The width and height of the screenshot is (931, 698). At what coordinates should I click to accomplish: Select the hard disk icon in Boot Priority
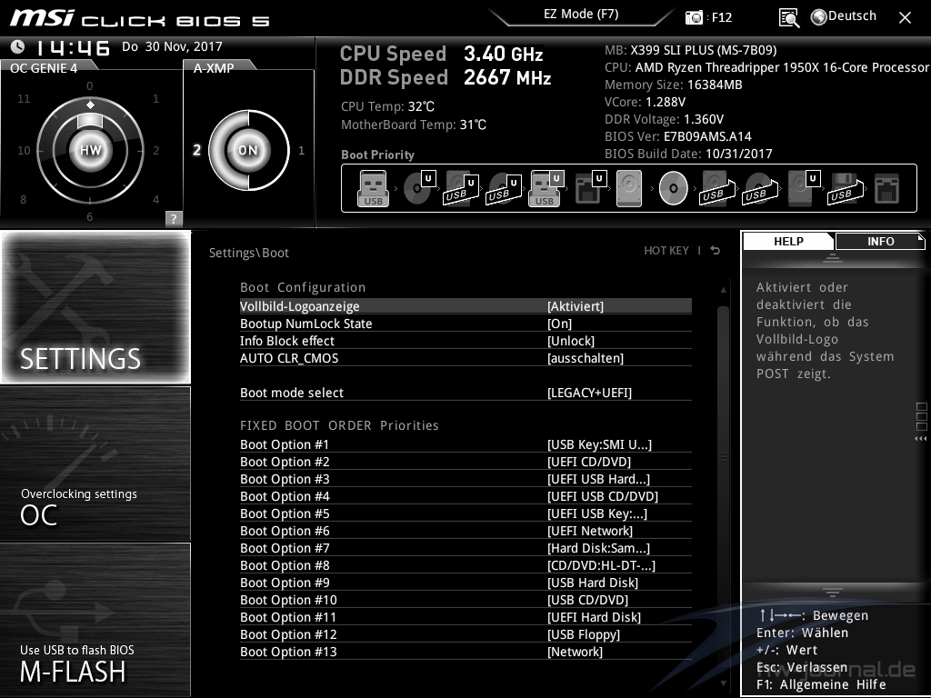[x=628, y=188]
